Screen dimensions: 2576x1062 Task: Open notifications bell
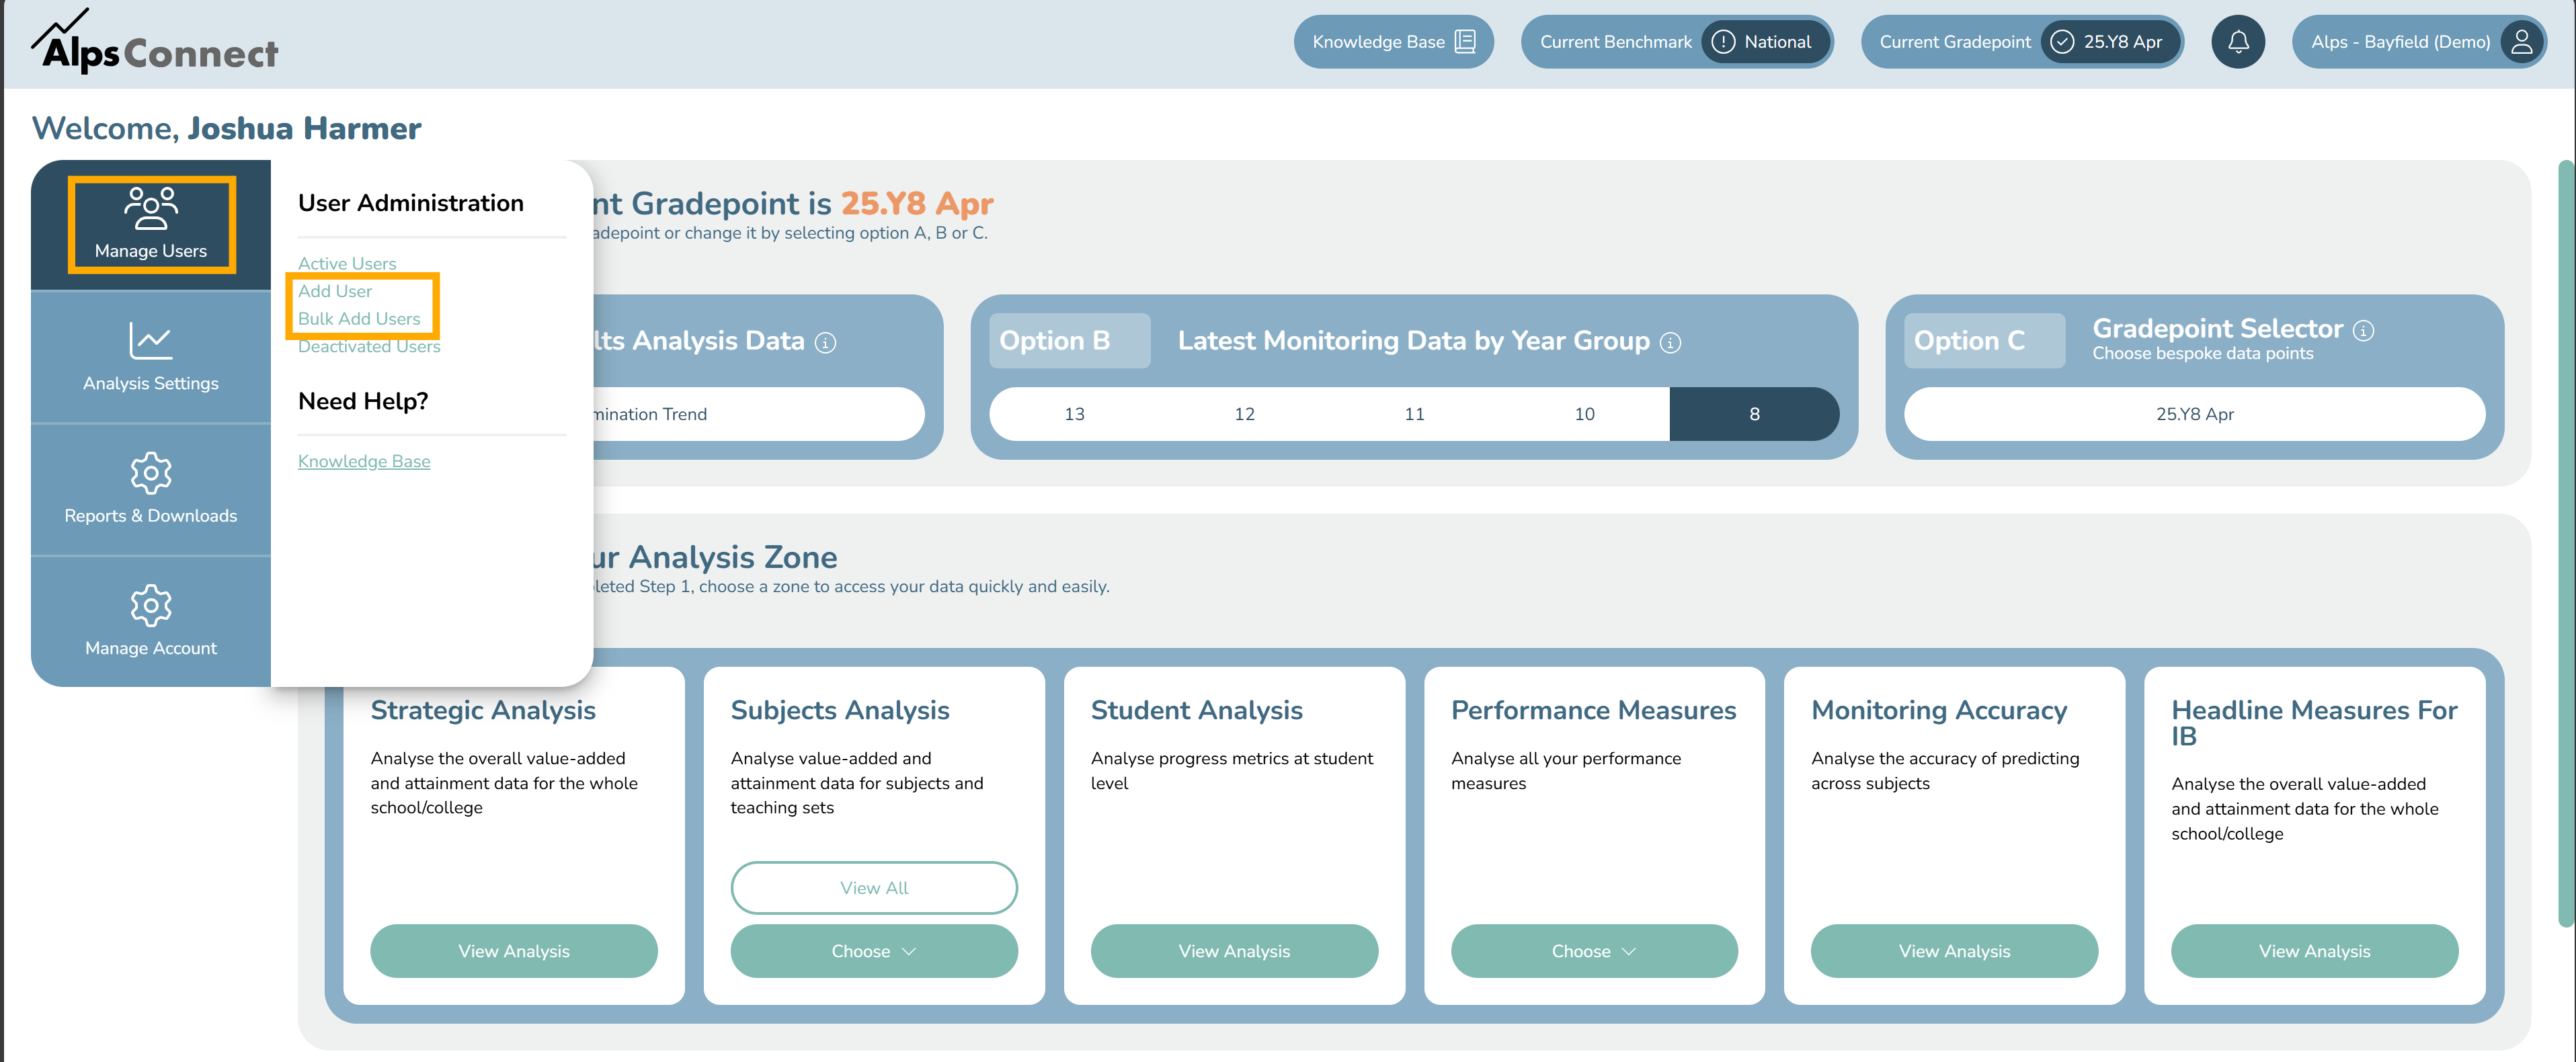pos(2238,42)
